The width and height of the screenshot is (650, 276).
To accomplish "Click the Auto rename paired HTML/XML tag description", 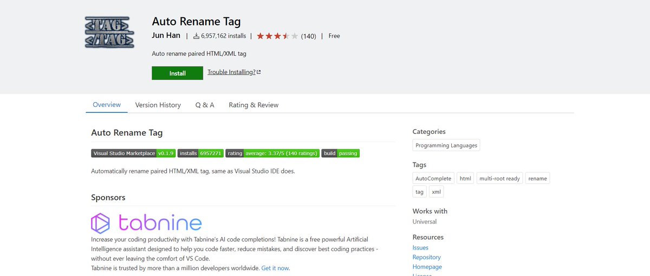I will 199,53.
